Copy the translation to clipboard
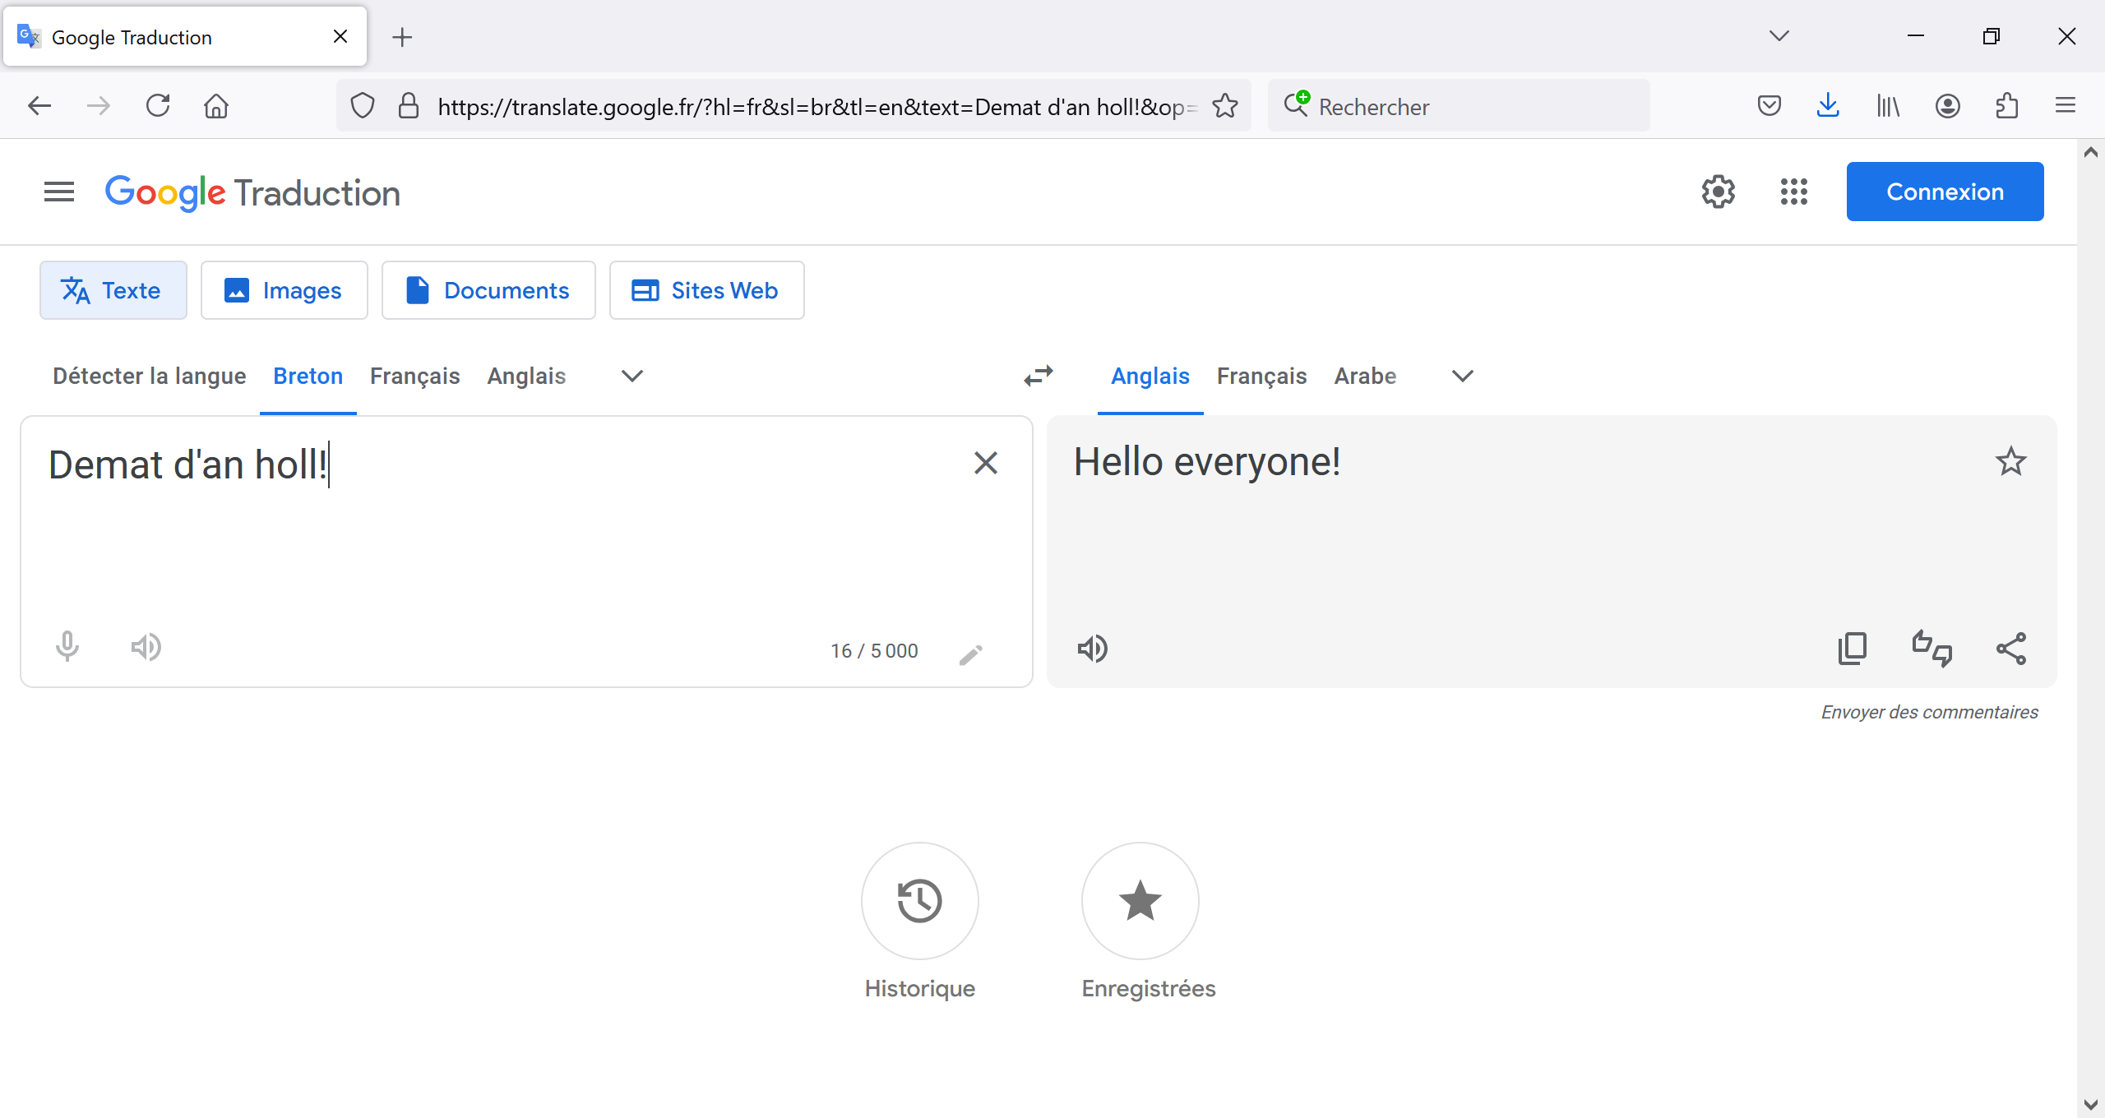2105x1118 pixels. pos(1853,649)
